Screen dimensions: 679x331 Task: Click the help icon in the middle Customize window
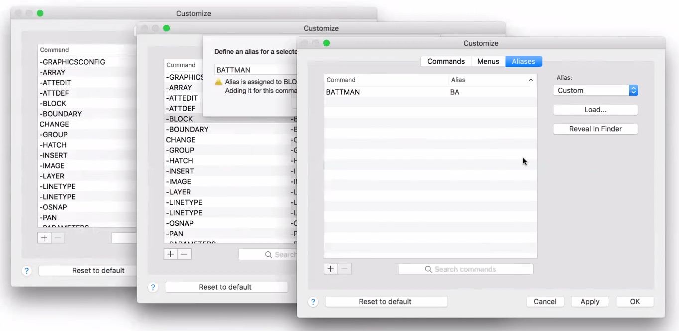click(x=153, y=287)
